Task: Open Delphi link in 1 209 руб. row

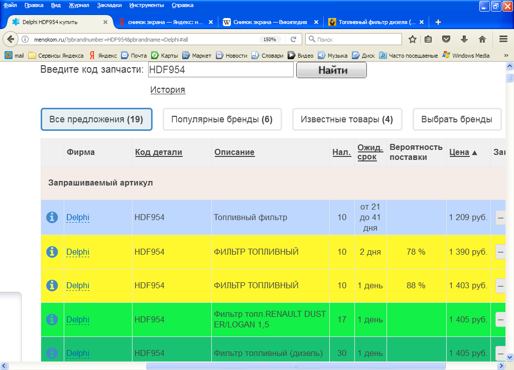Action: [x=78, y=217]
